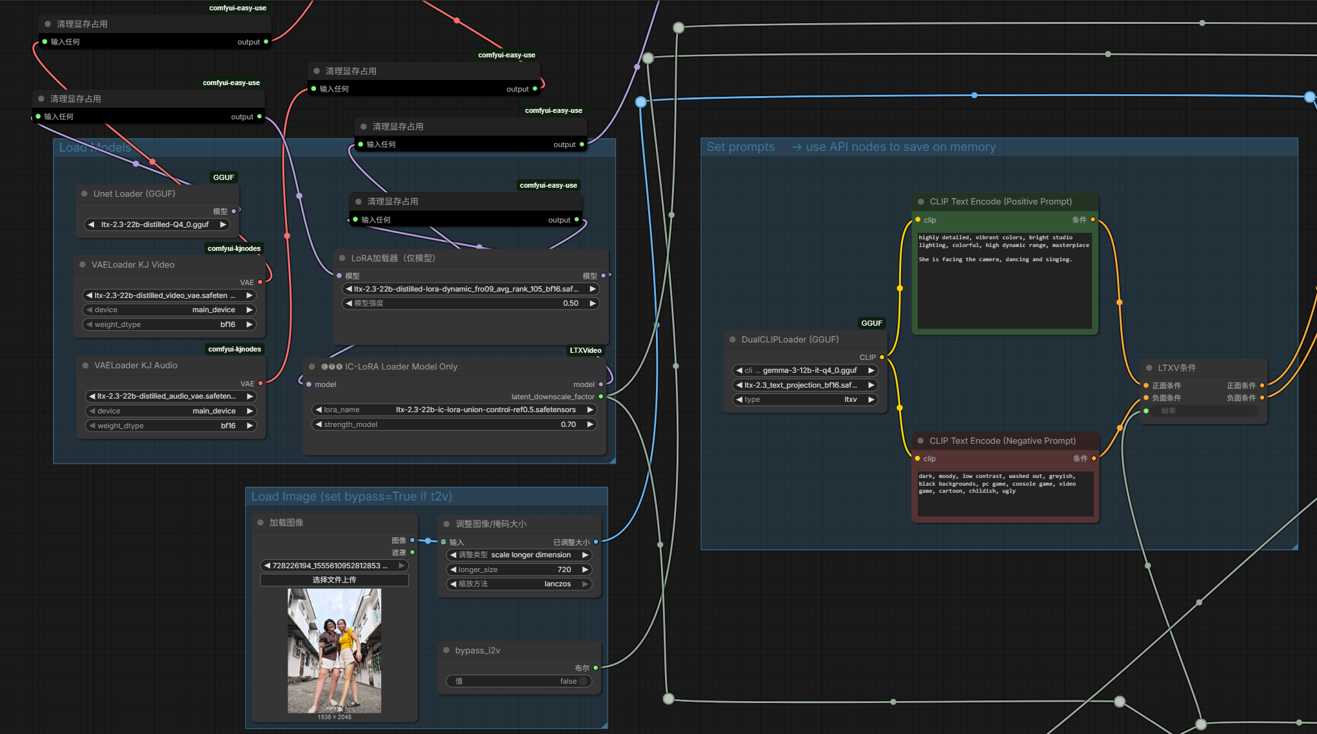Select the Load Models group title
This screenshot has height=734, width=1317.
95,148
